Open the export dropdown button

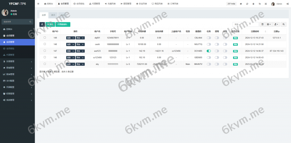[x=276, y=24]
